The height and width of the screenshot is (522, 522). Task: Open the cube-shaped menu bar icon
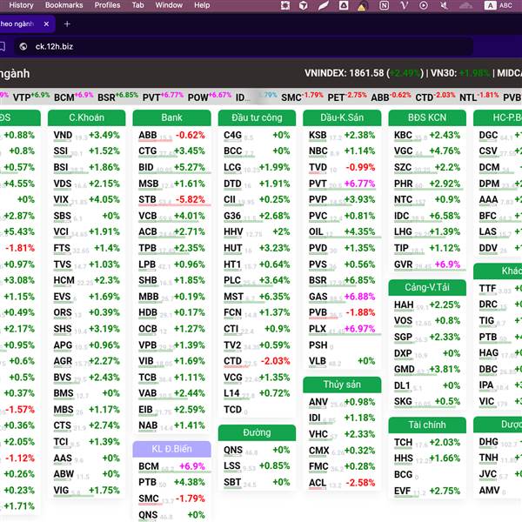303,5
